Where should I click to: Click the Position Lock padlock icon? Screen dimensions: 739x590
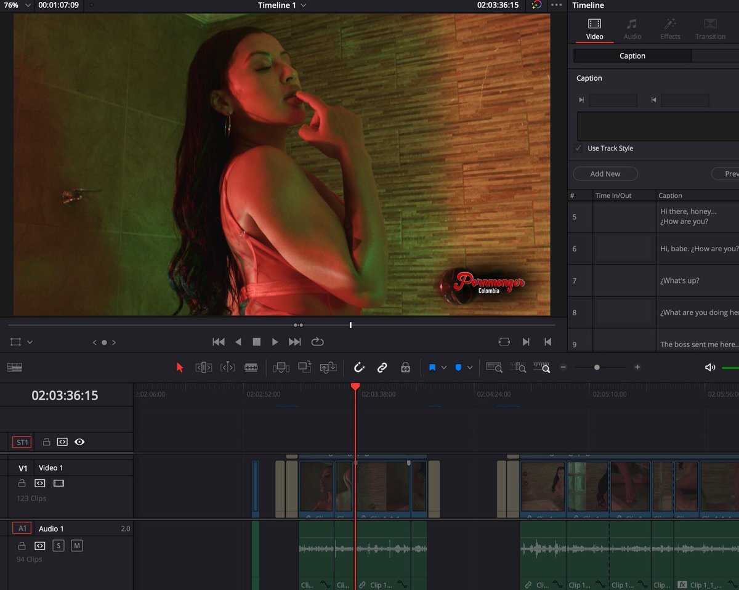pyautogui.click(x=405, y=367)
